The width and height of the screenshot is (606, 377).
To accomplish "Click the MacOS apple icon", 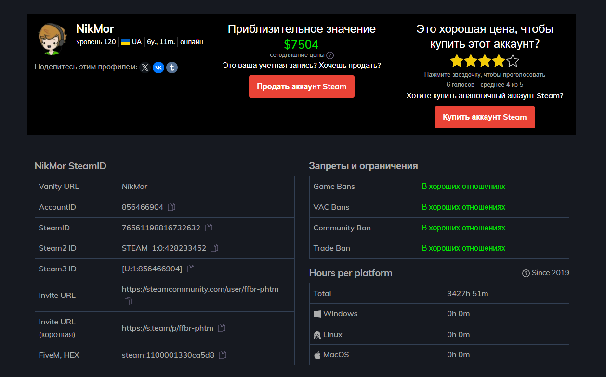I will point(317,355).
